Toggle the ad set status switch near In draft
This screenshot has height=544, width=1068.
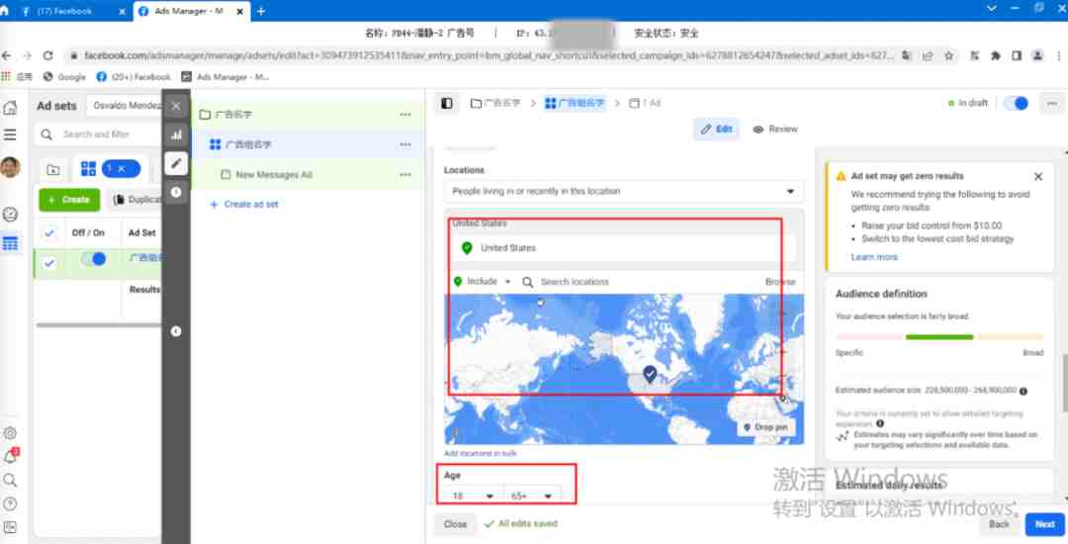coord(1016,104)
